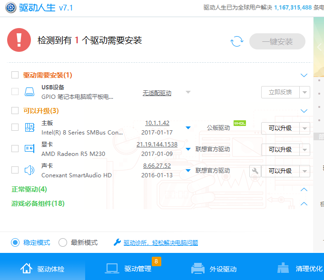Click the 一键安装 button
The height and width of the screenshot is (280, 324).
coord(277,41)
